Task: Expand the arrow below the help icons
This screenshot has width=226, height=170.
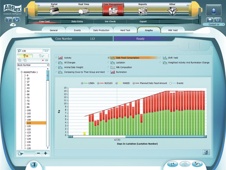Action: pos(13,25)
